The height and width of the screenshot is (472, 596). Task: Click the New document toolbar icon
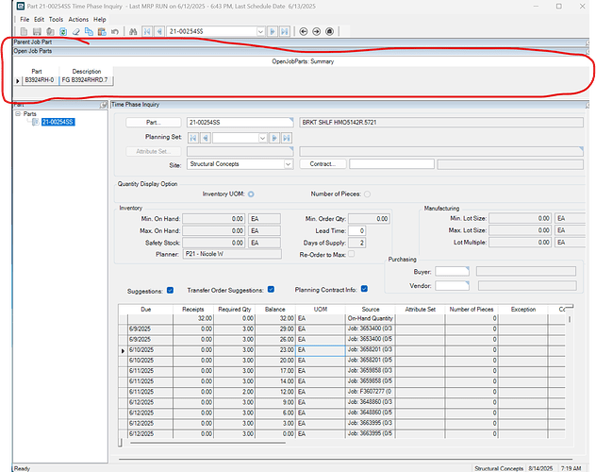click(x=24, y=31)
